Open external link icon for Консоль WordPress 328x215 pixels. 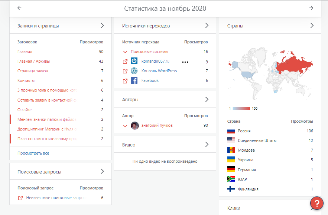pyautogui.click(x=125, y=71)
